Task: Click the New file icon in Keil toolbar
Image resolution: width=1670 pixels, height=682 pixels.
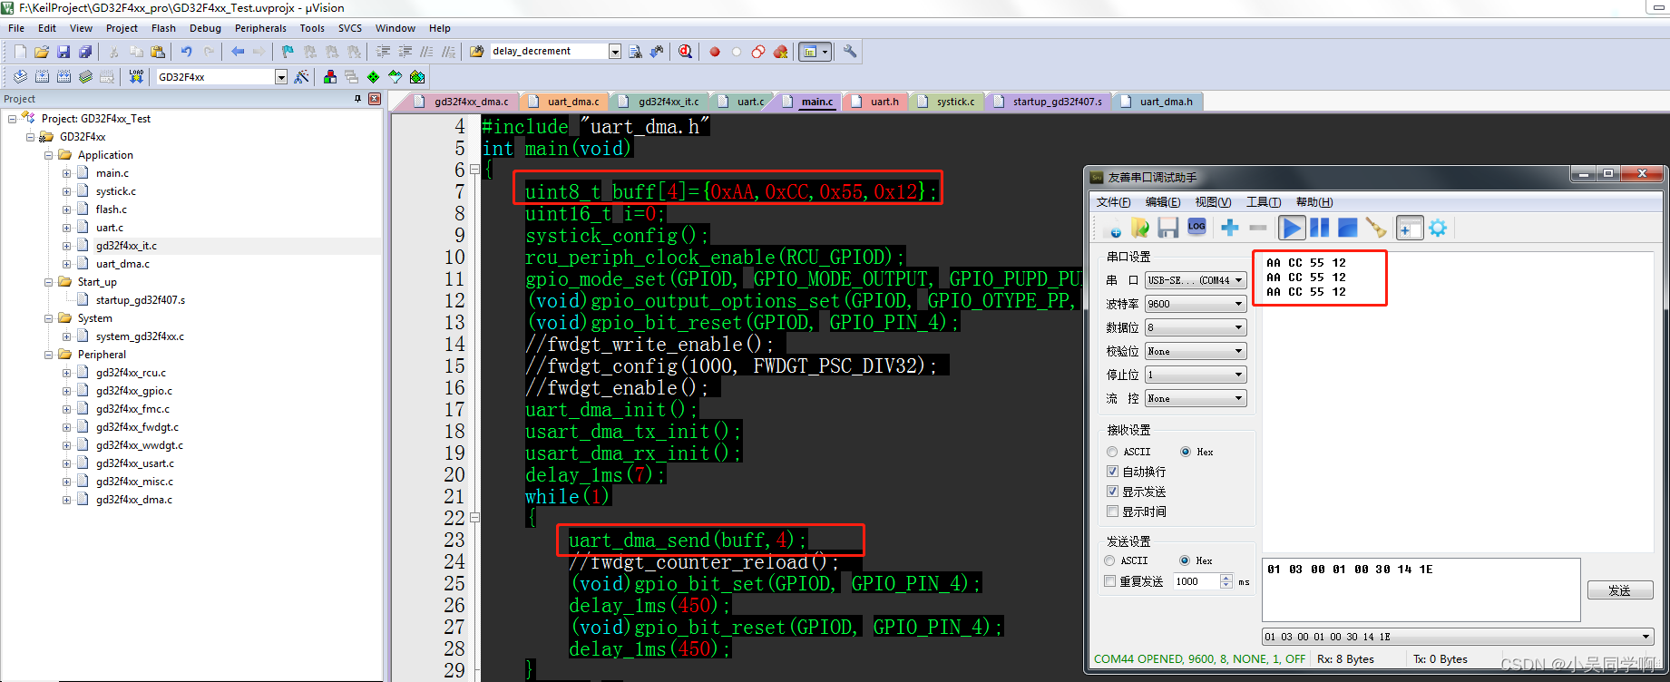Action: [20, 52]
